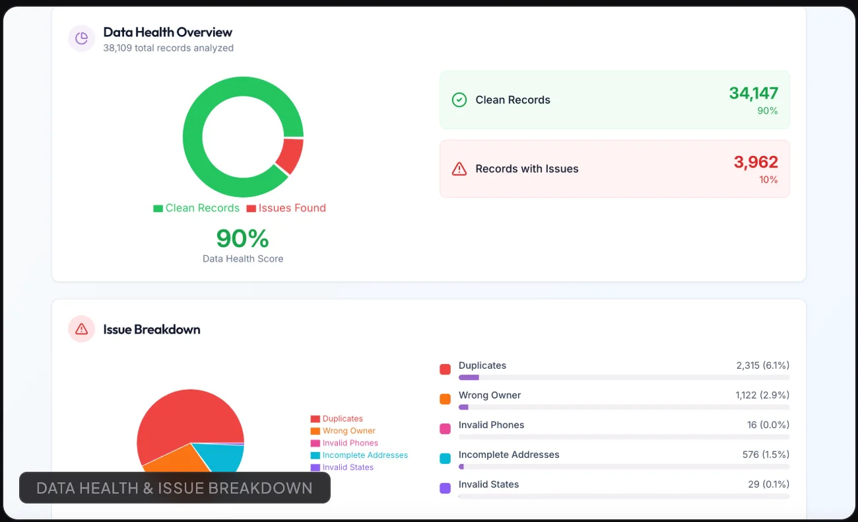Screen dimensions: 858x522
Task: Toggle Wrong Owner in pie chart legend
Action: [343, 431]
